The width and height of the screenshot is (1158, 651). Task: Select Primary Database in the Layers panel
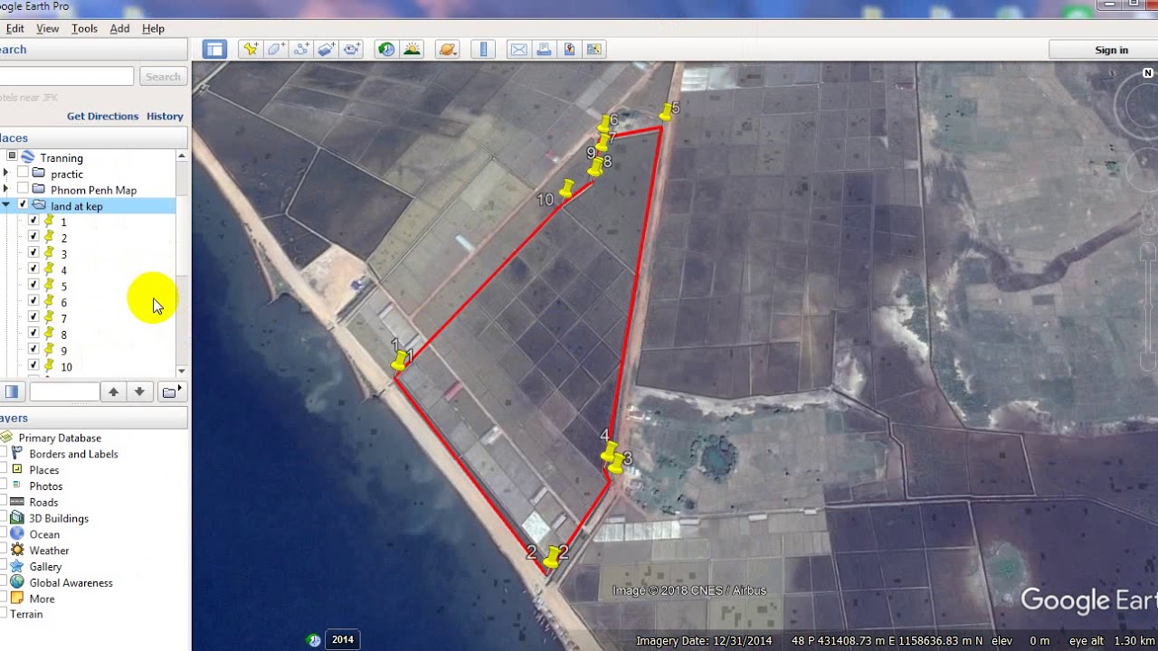(x=60, y=438)
